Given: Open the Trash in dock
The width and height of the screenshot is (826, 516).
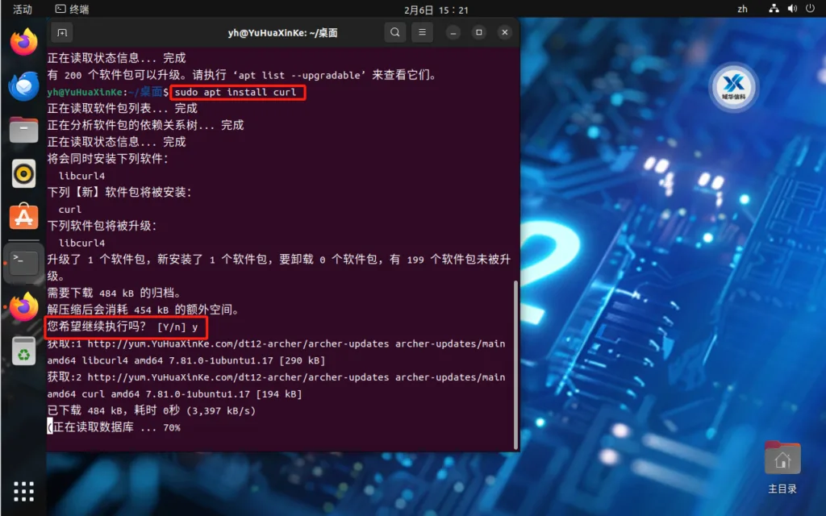Looking at the screenshot, I should (23, 351).
